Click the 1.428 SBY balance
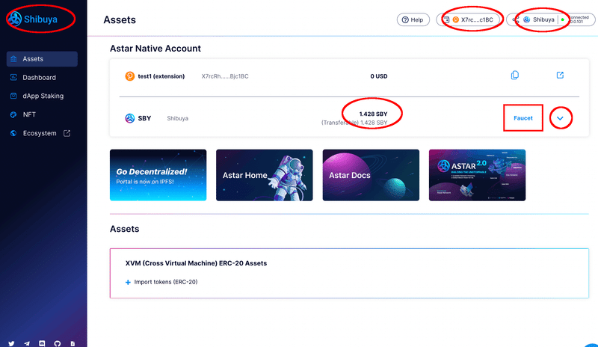598x347 pixels. (373, 114)
